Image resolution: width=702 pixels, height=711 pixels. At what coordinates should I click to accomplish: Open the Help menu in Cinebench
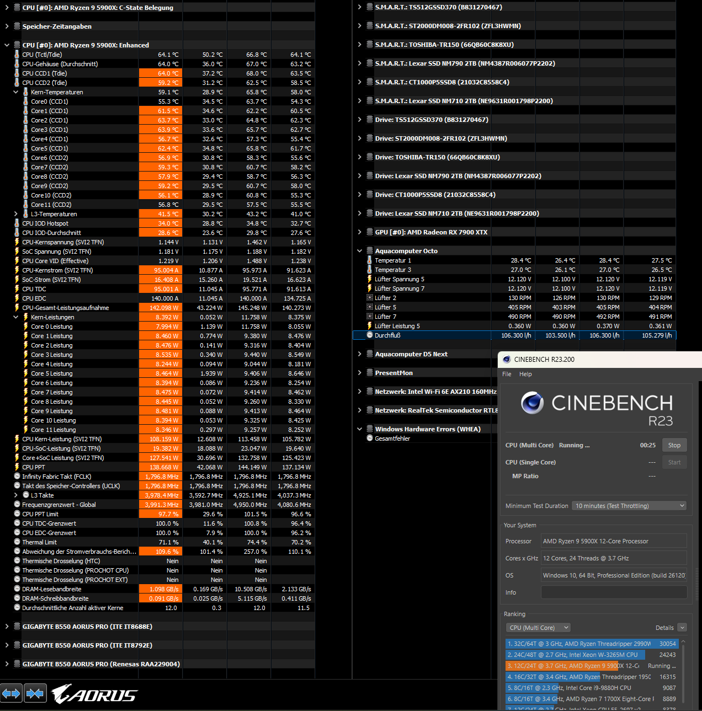pos(525,374)
